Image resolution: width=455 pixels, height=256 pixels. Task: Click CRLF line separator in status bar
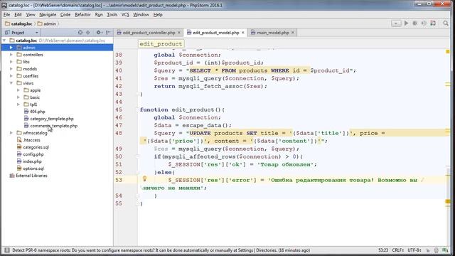(397, 250)
